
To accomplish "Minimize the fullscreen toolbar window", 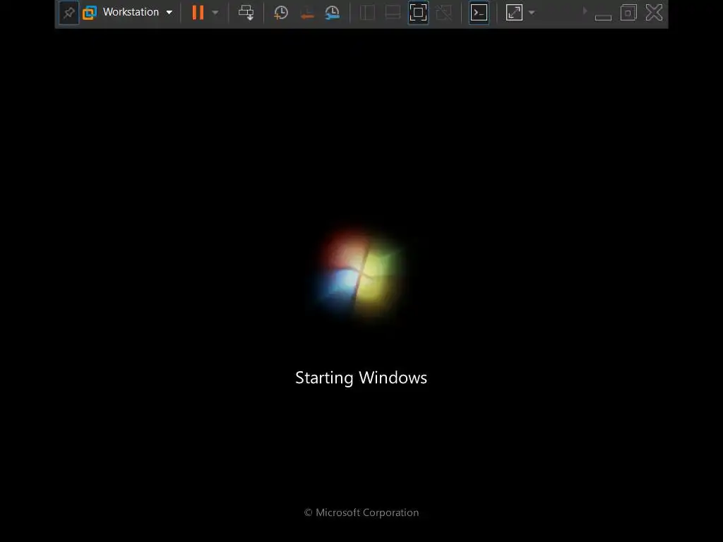I will click(603, 17).
